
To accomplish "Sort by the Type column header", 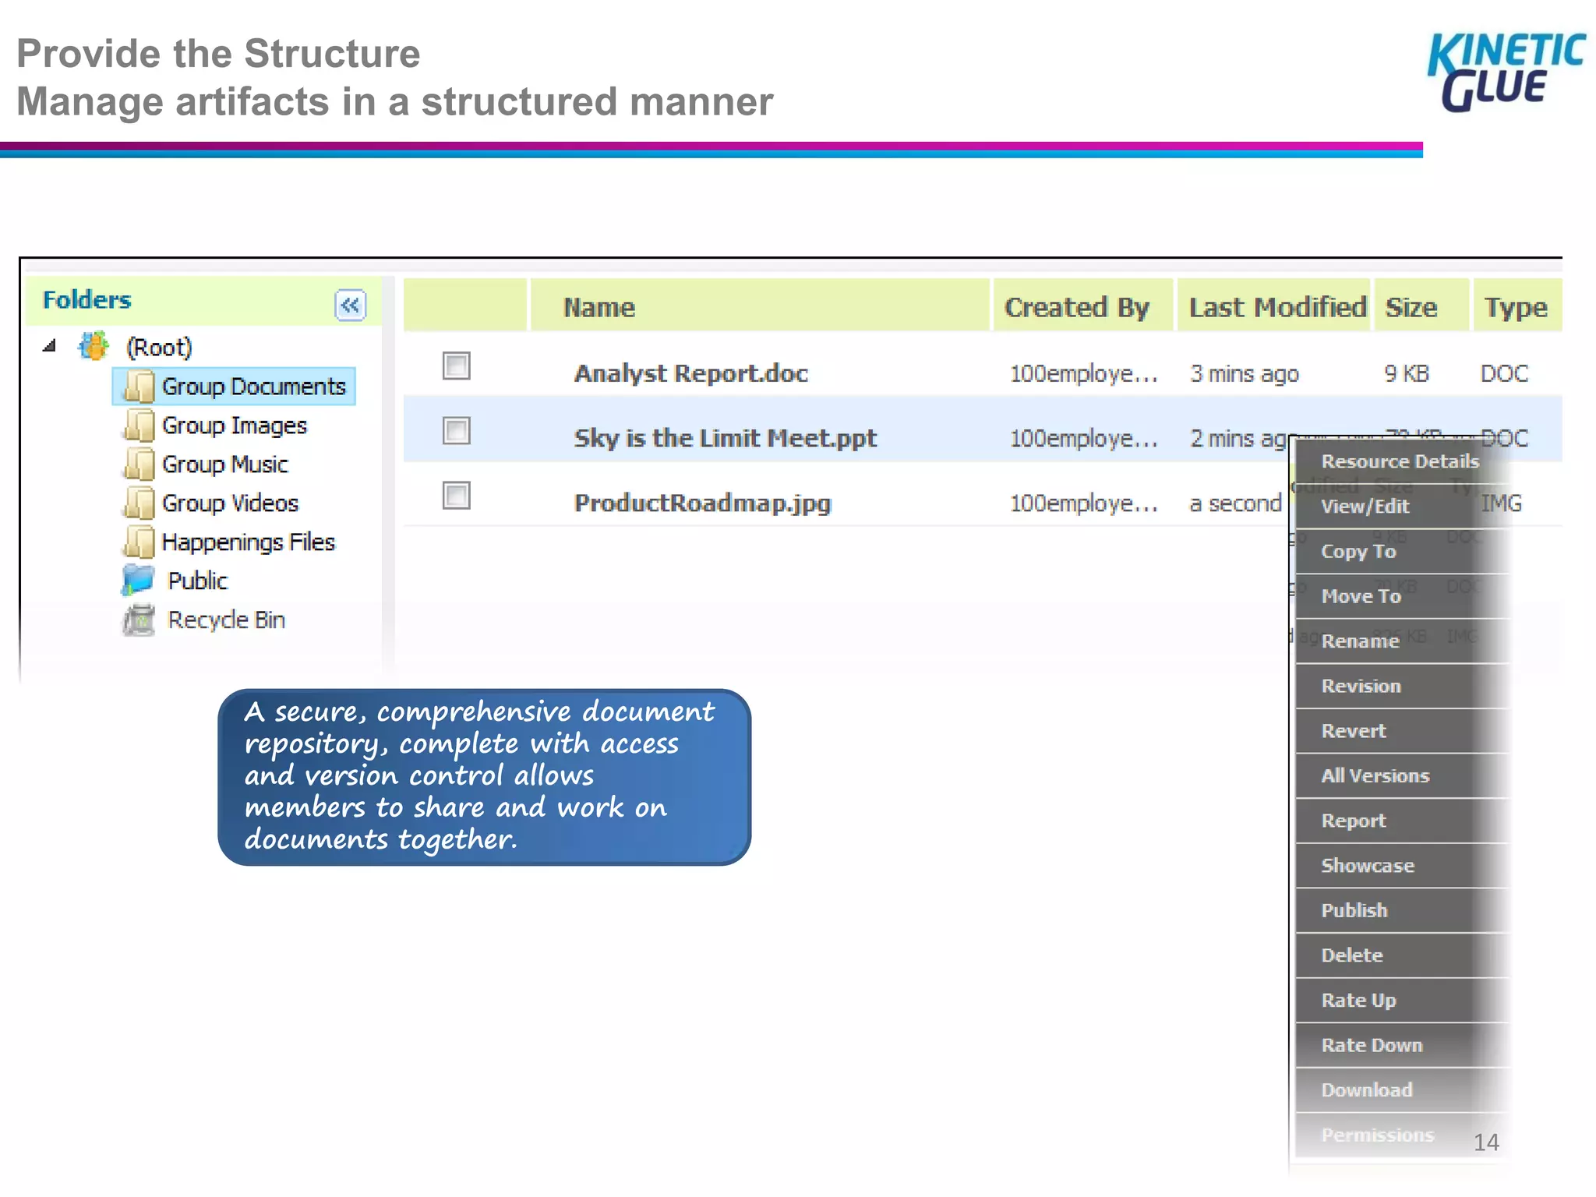I will pyautogui.click(x=1517, y=305).
